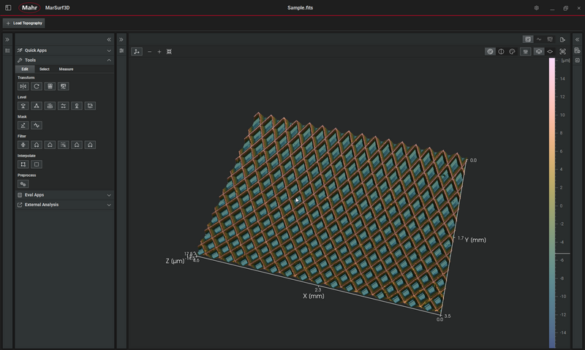Collapse the Tools section

click(109, 60)
